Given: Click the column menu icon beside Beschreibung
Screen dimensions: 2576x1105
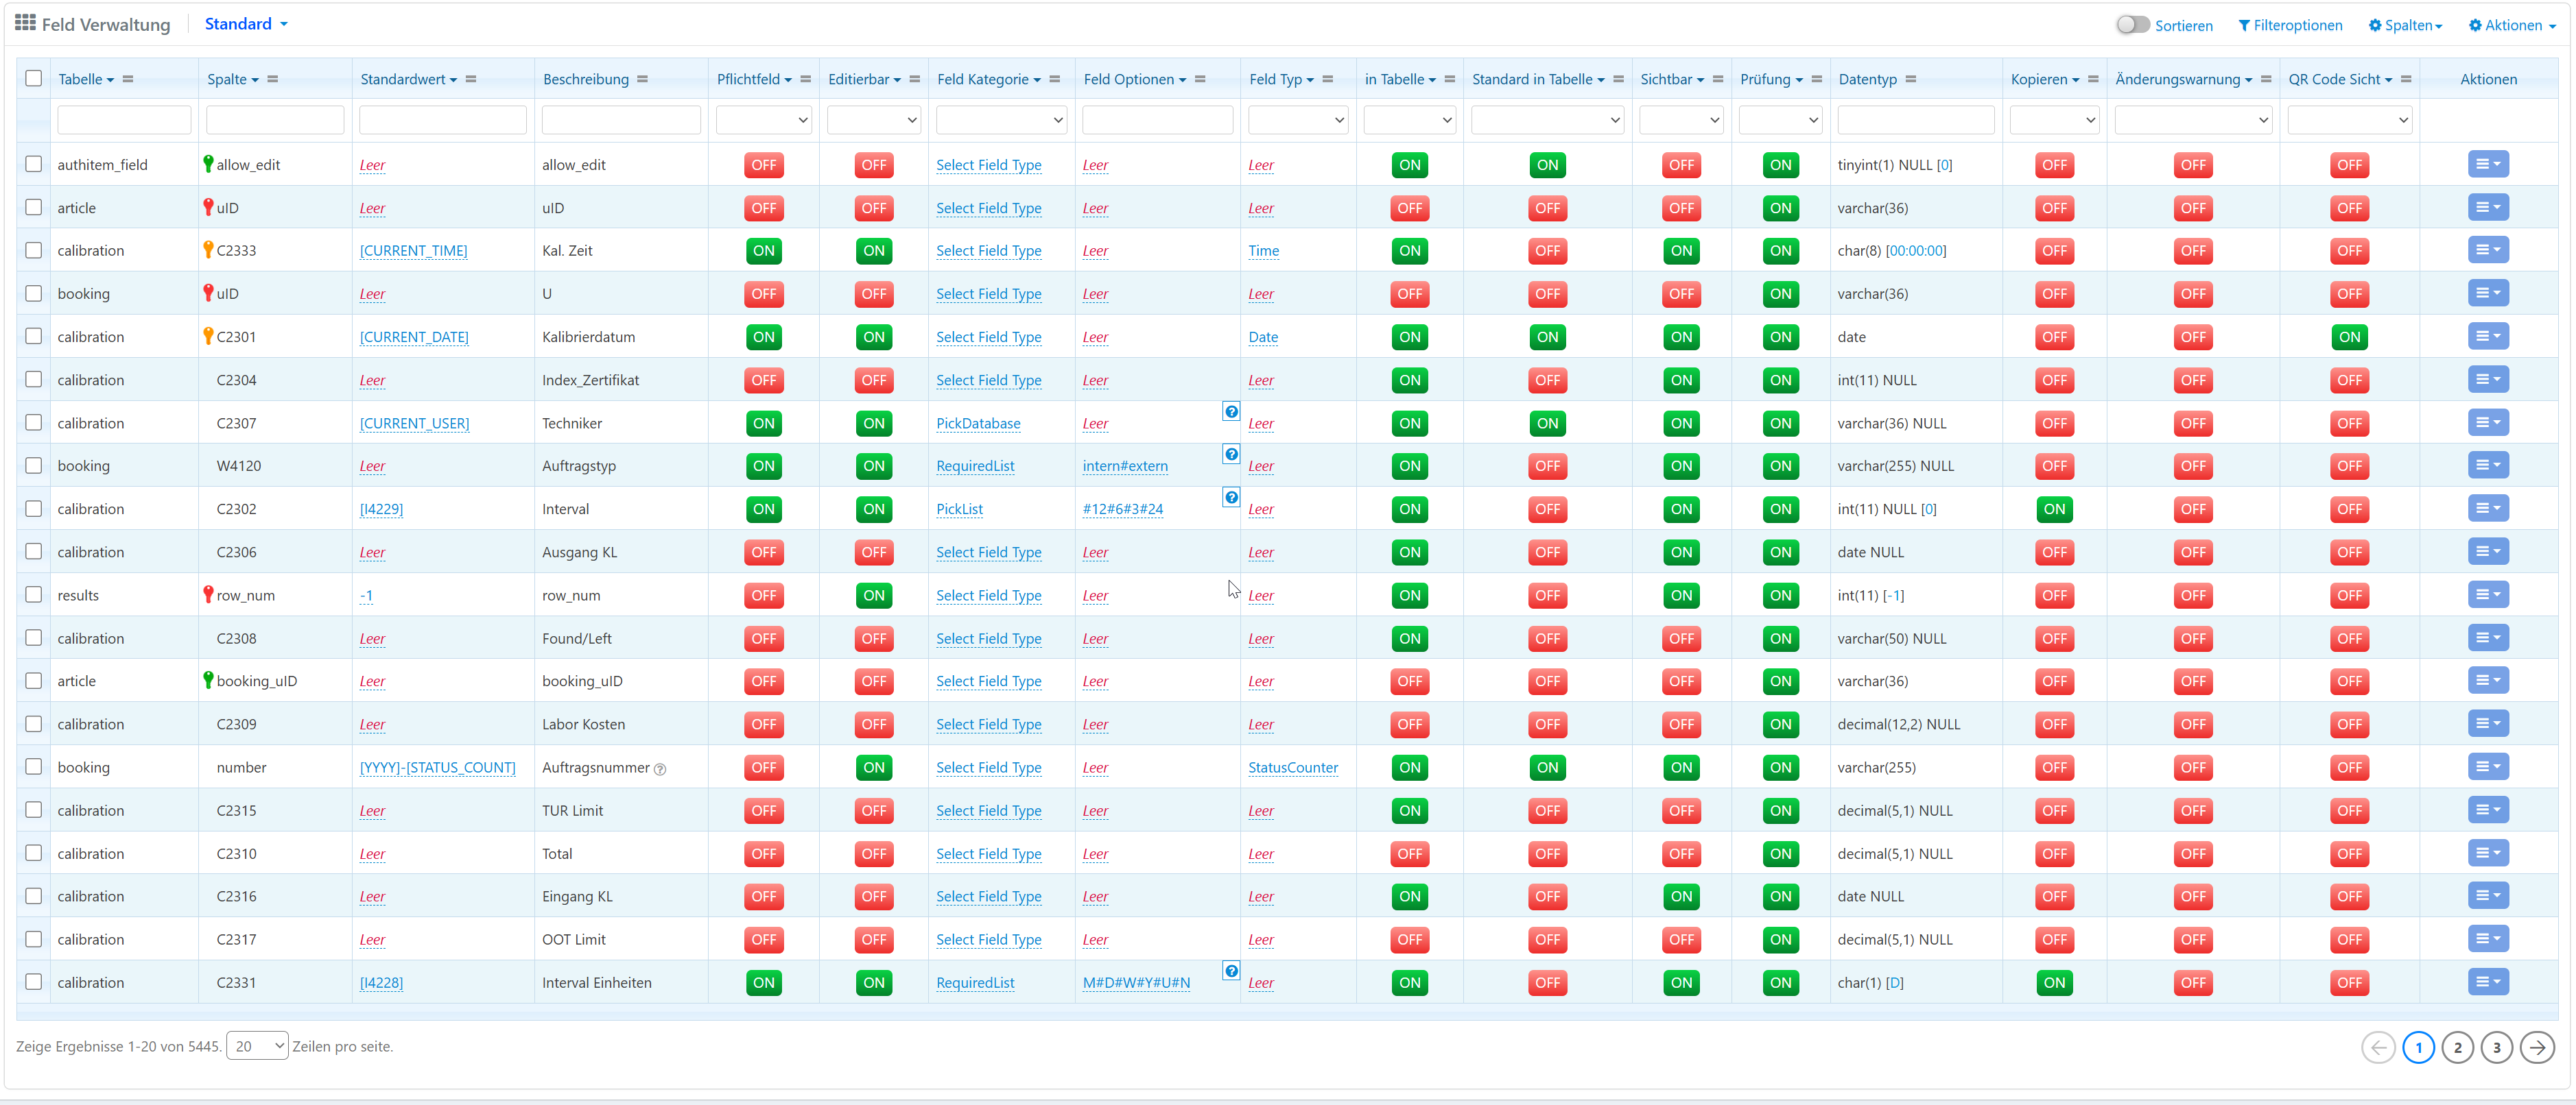Looking at the screenshot, I should coord(642,80).
